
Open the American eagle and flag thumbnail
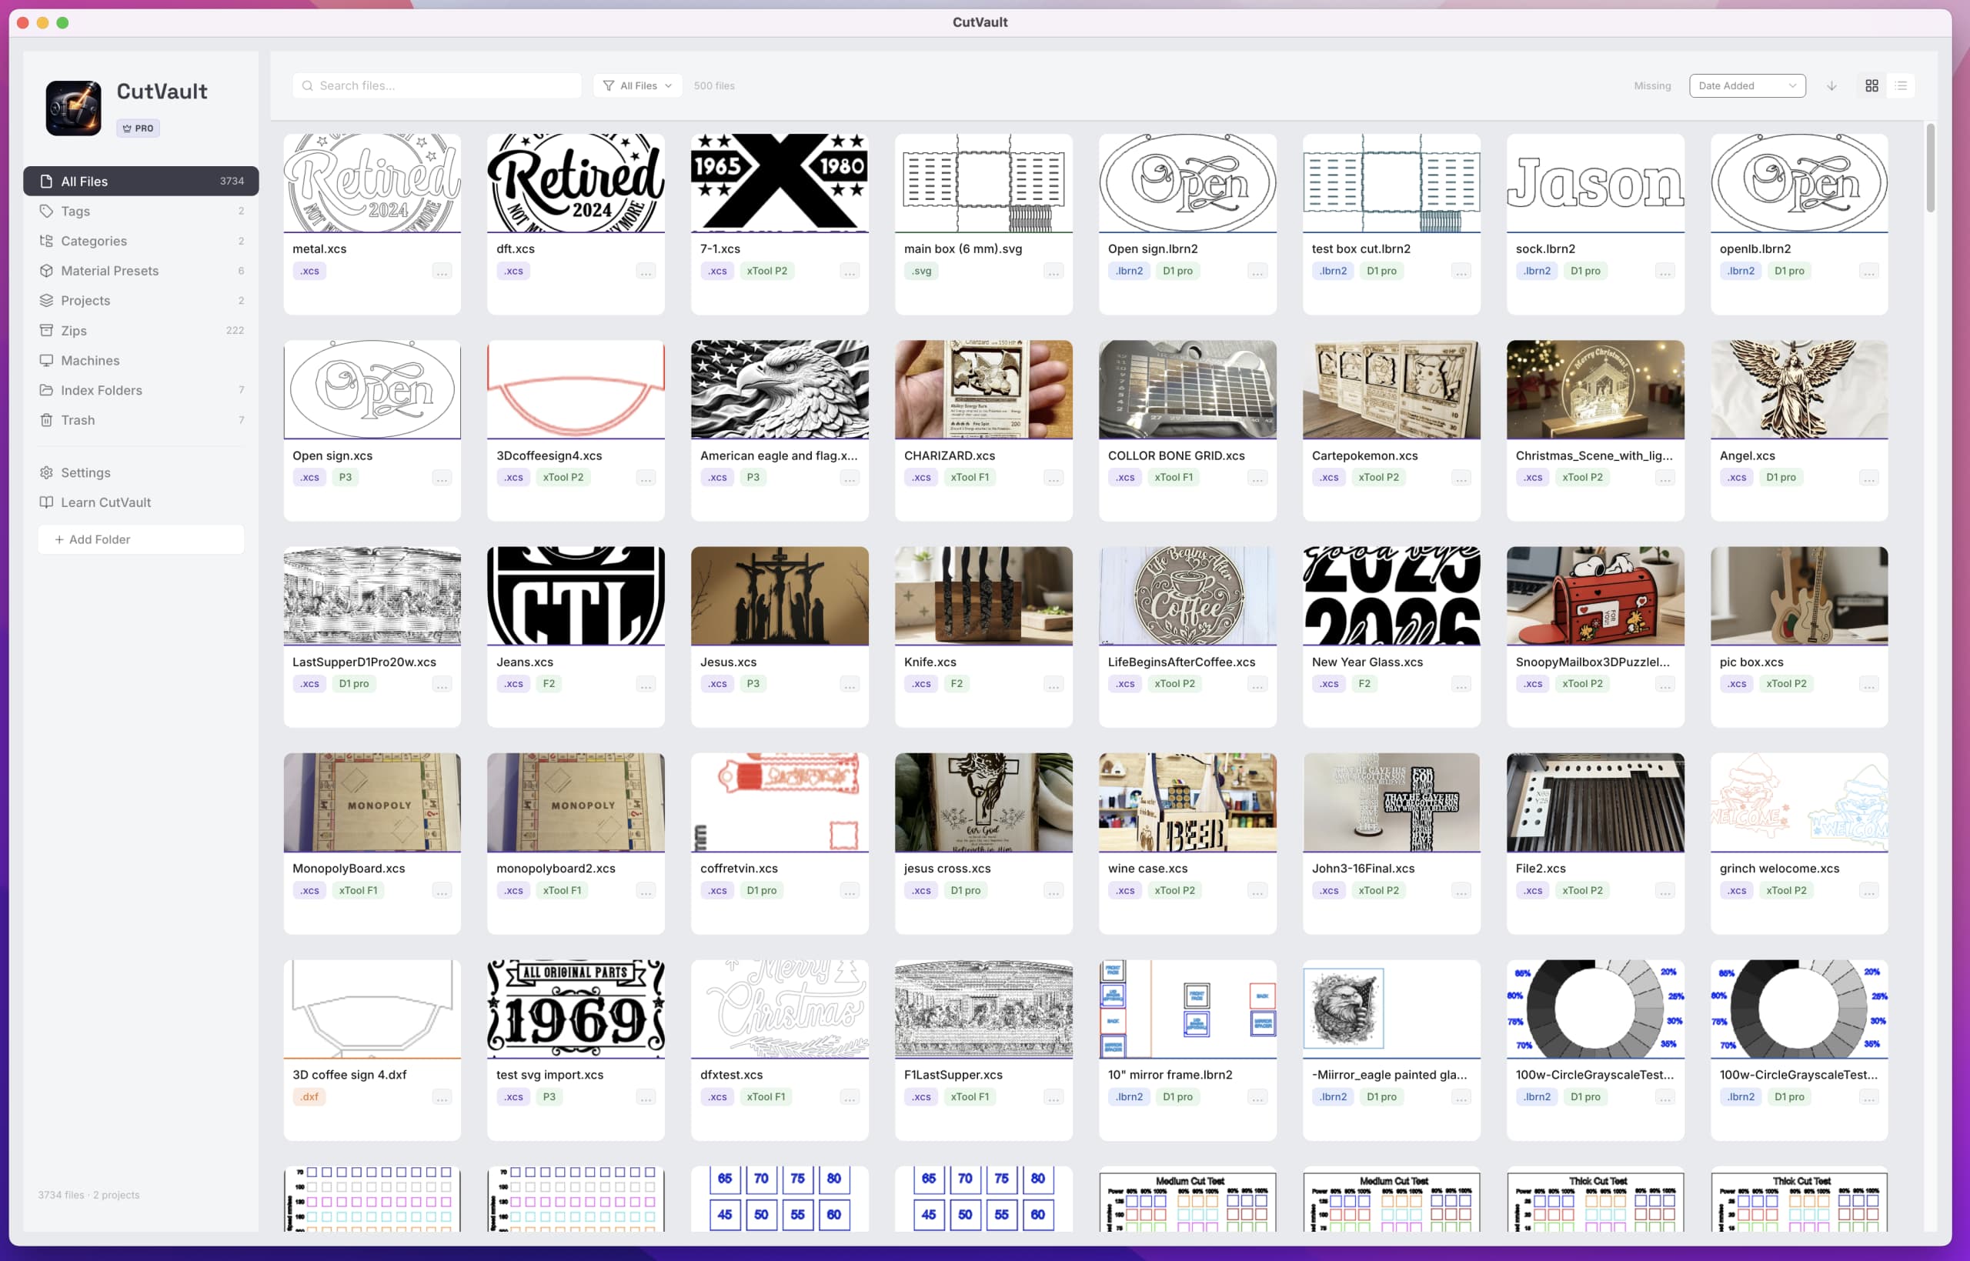(780, 390)
